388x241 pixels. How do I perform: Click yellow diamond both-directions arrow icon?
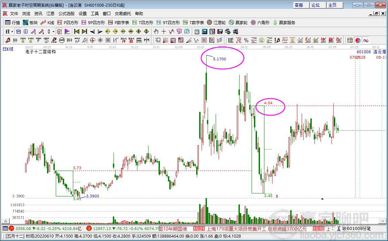pos(123,32)
